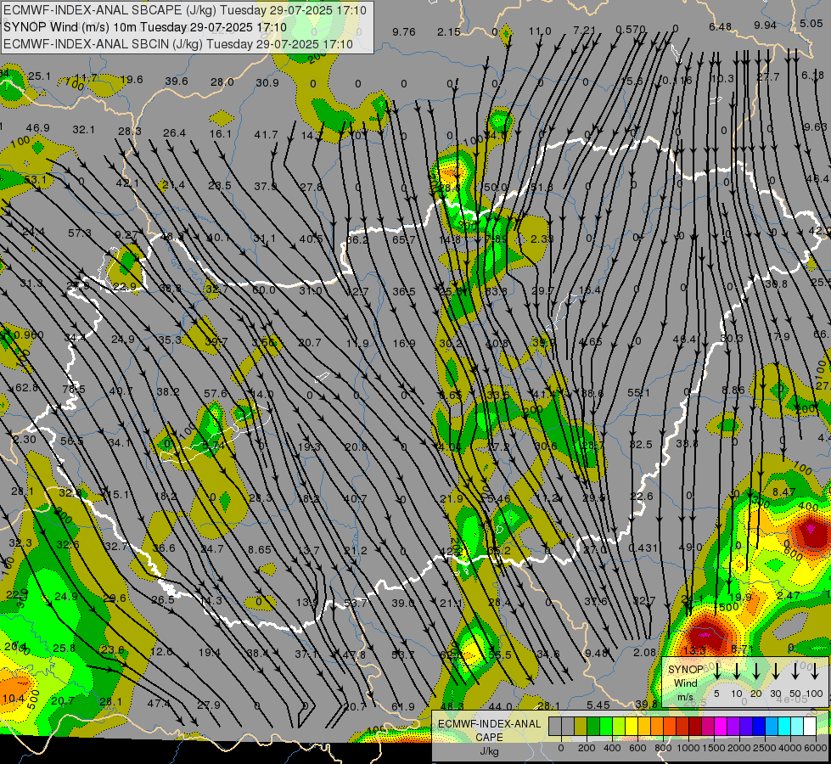Click the map value 57.6
The height and width of the screenshot is (764, 831).
216,393
